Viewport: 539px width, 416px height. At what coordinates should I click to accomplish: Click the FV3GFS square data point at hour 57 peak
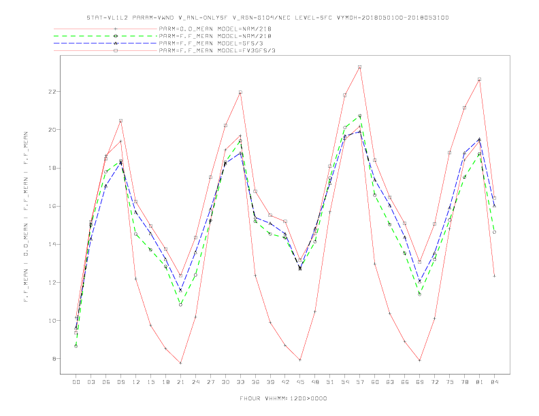(360, 67)
